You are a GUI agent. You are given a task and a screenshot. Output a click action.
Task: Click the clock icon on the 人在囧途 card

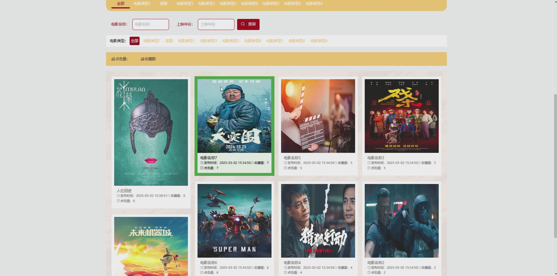click(x=118, y=196)
